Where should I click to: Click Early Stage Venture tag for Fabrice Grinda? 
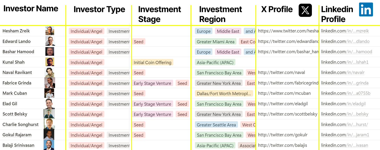click(152, 83)
